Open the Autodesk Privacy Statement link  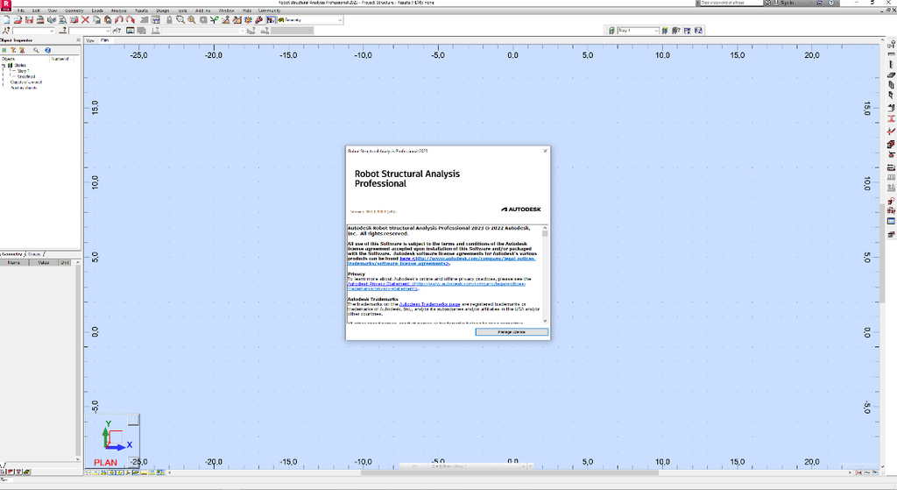tap(436, 287)
